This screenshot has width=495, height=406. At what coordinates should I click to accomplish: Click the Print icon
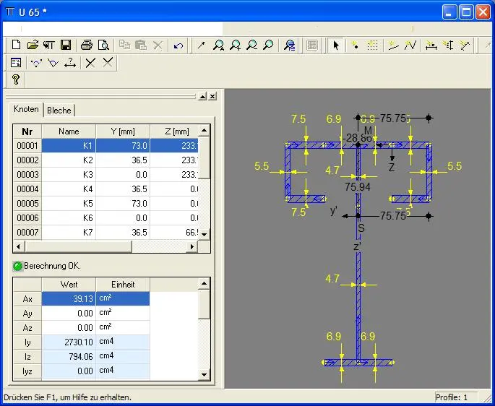pyautogui.click(x=87, y=45)
